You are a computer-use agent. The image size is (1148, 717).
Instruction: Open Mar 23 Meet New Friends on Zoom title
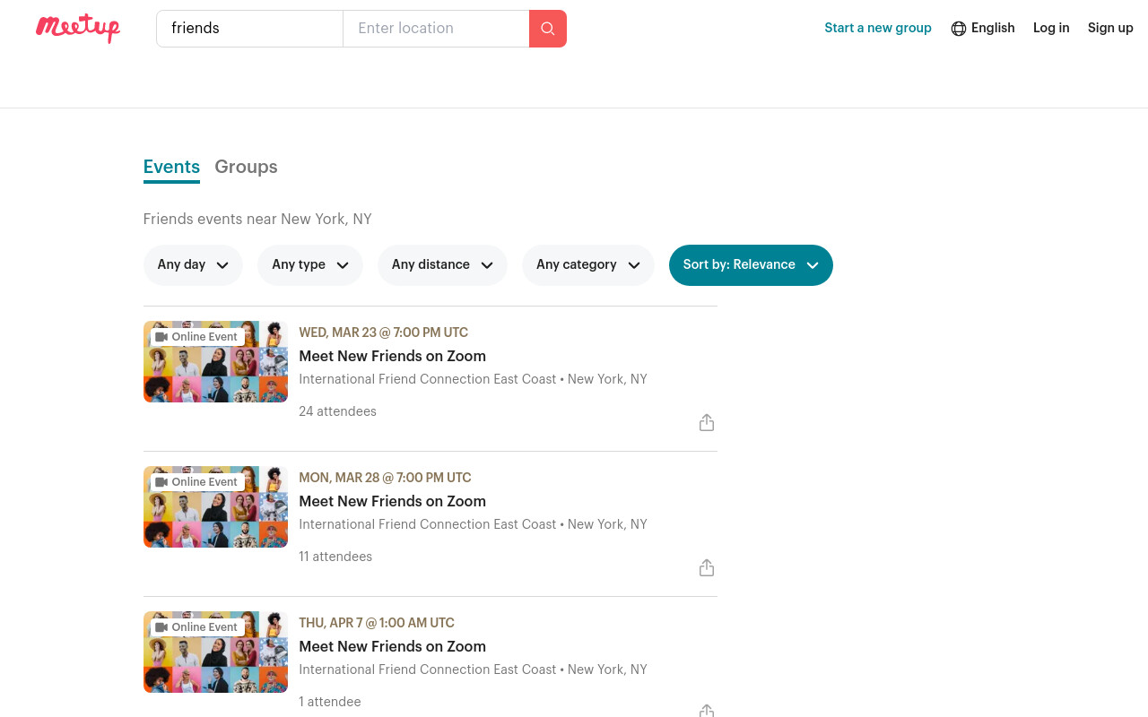392,357
